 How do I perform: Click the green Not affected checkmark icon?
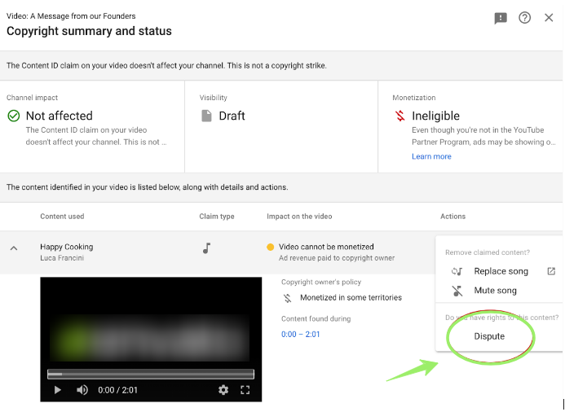[14, 116]
